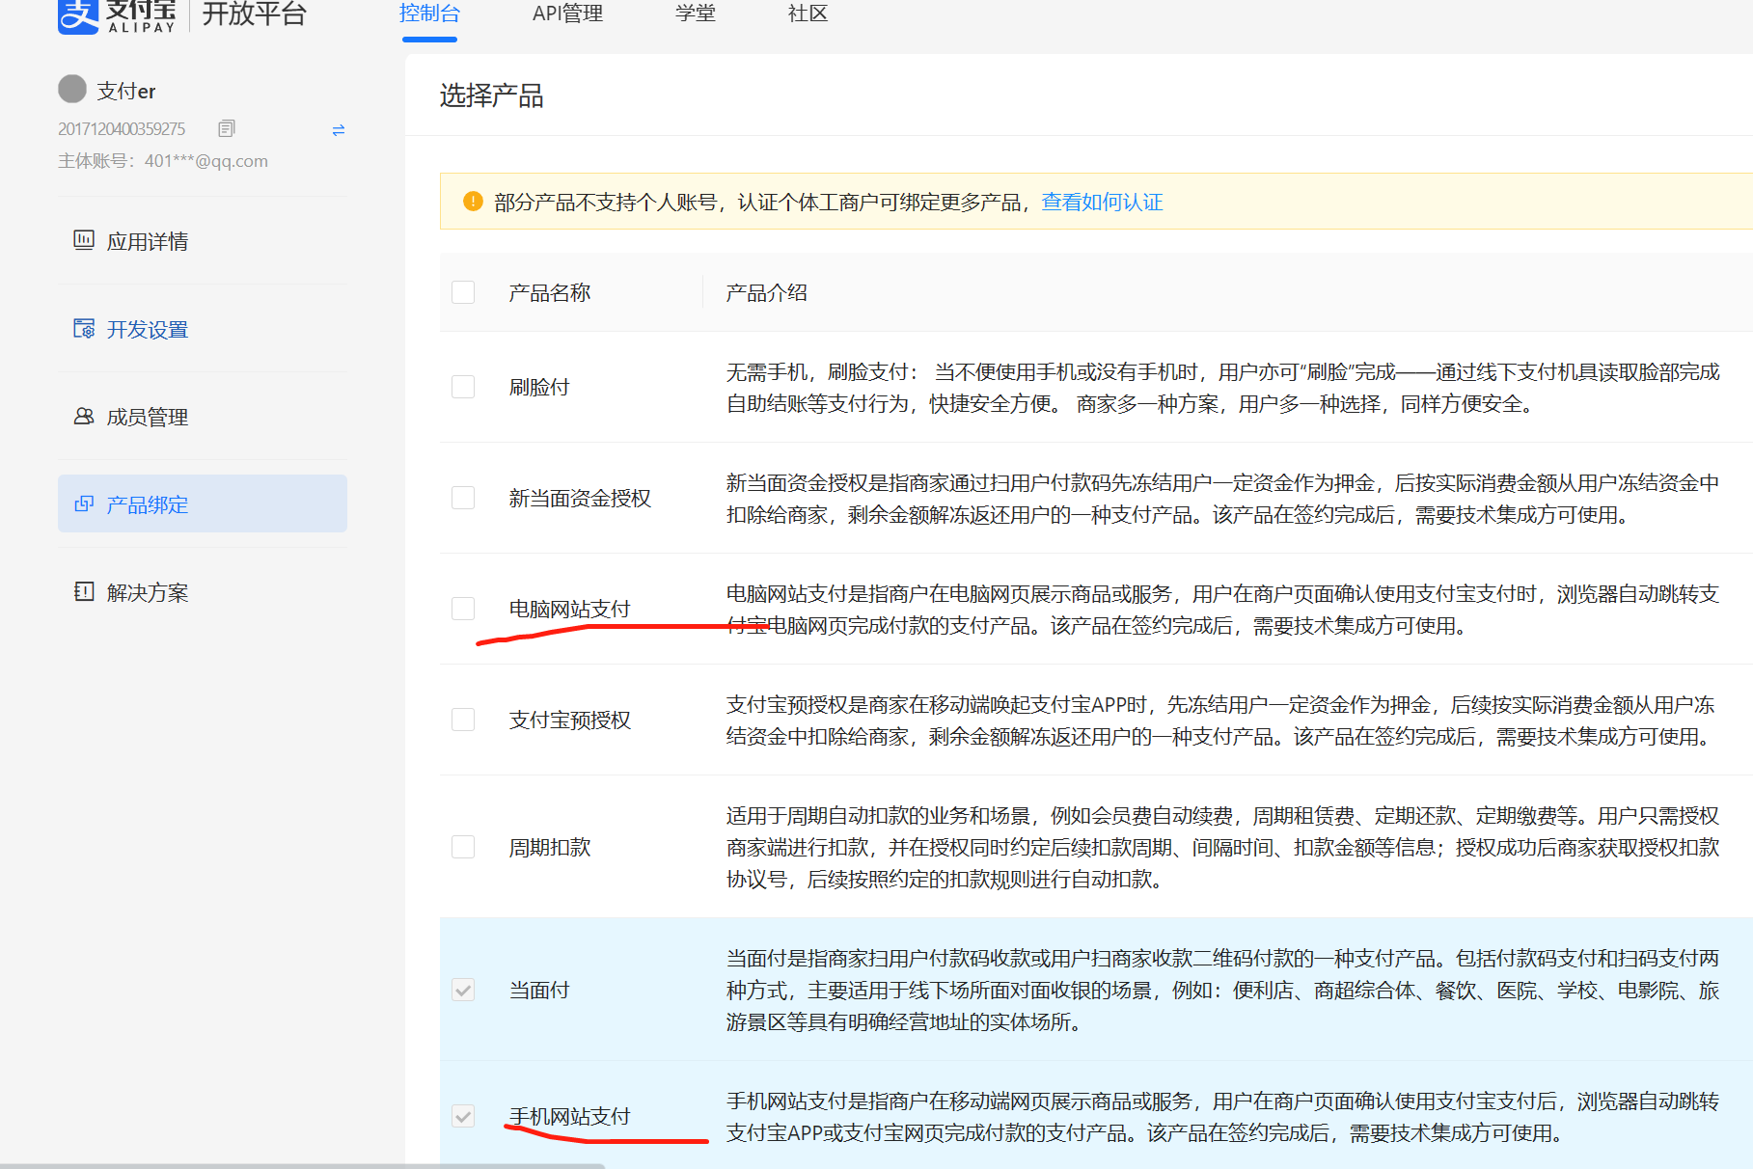Click the horizontal scrollbar at page bottom
The image size is (1753, 1169).
point(303,1165)
